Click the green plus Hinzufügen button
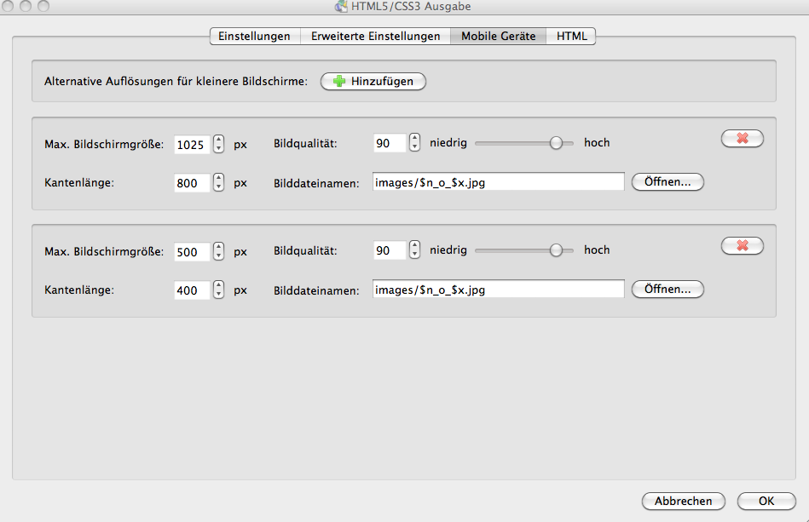 [373, 82]
